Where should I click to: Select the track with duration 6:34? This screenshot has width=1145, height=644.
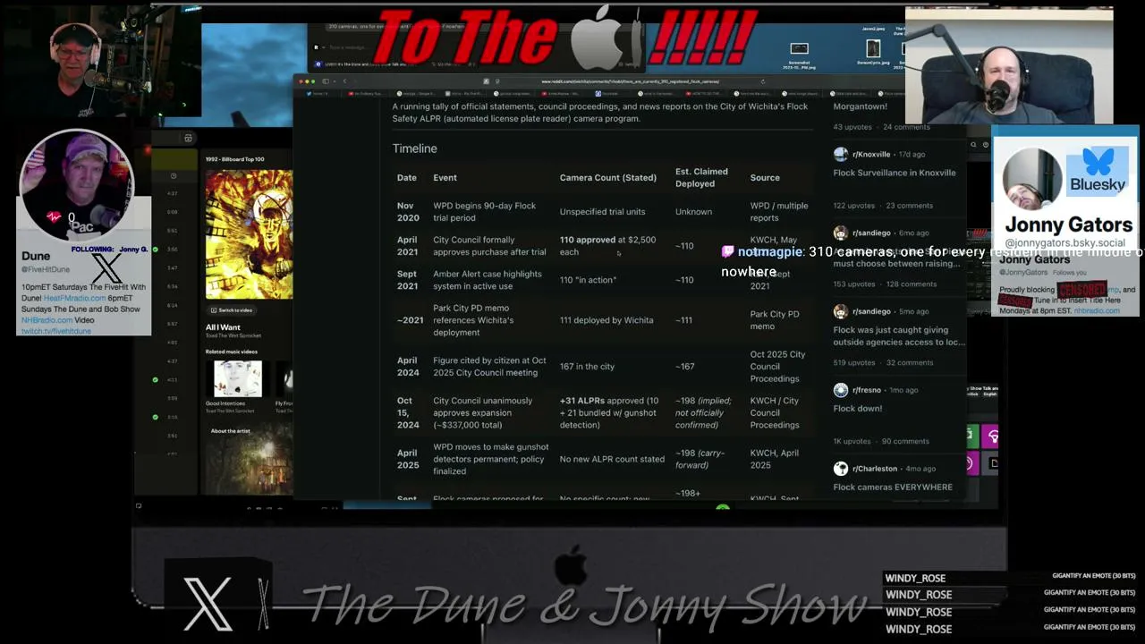(x=173, y=286)
